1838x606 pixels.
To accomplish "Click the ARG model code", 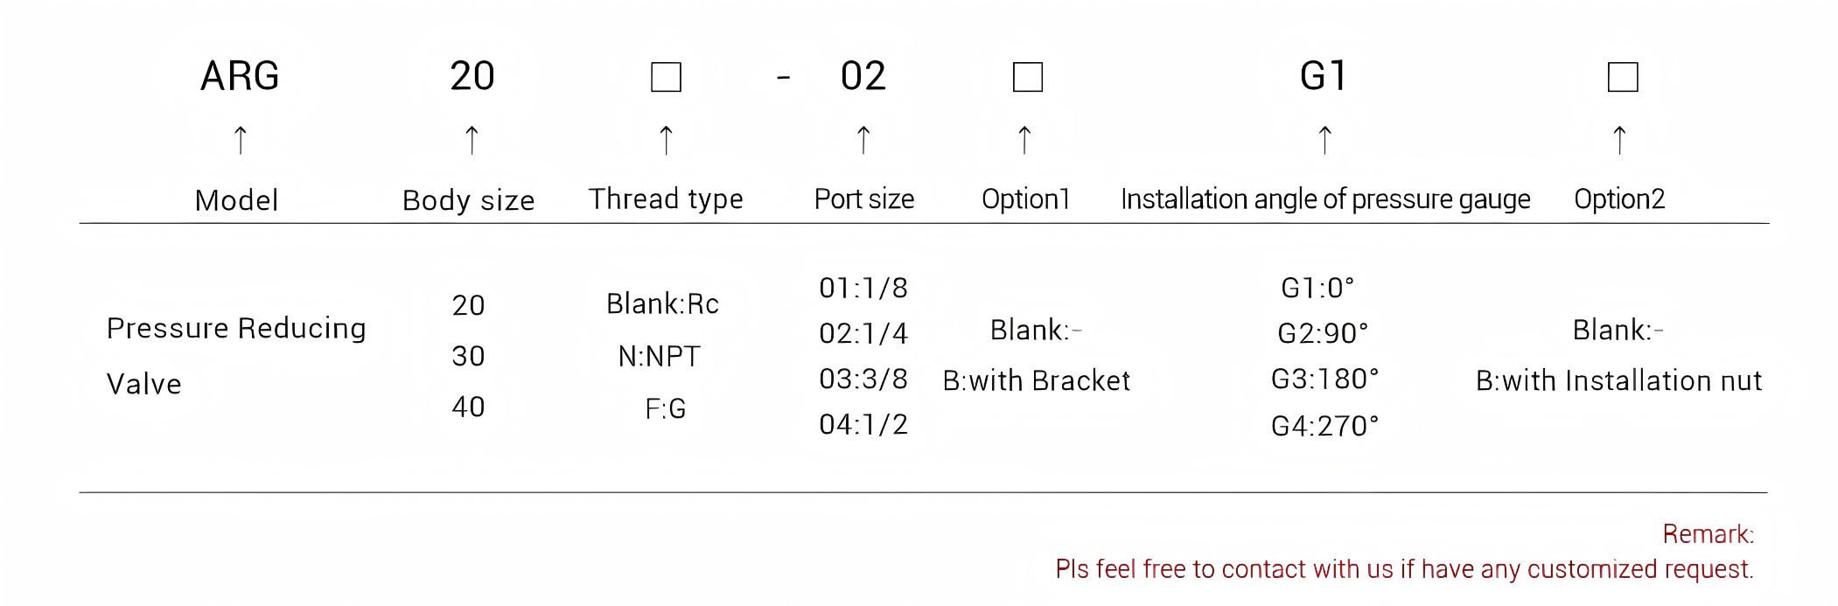I will coord(240,76).
